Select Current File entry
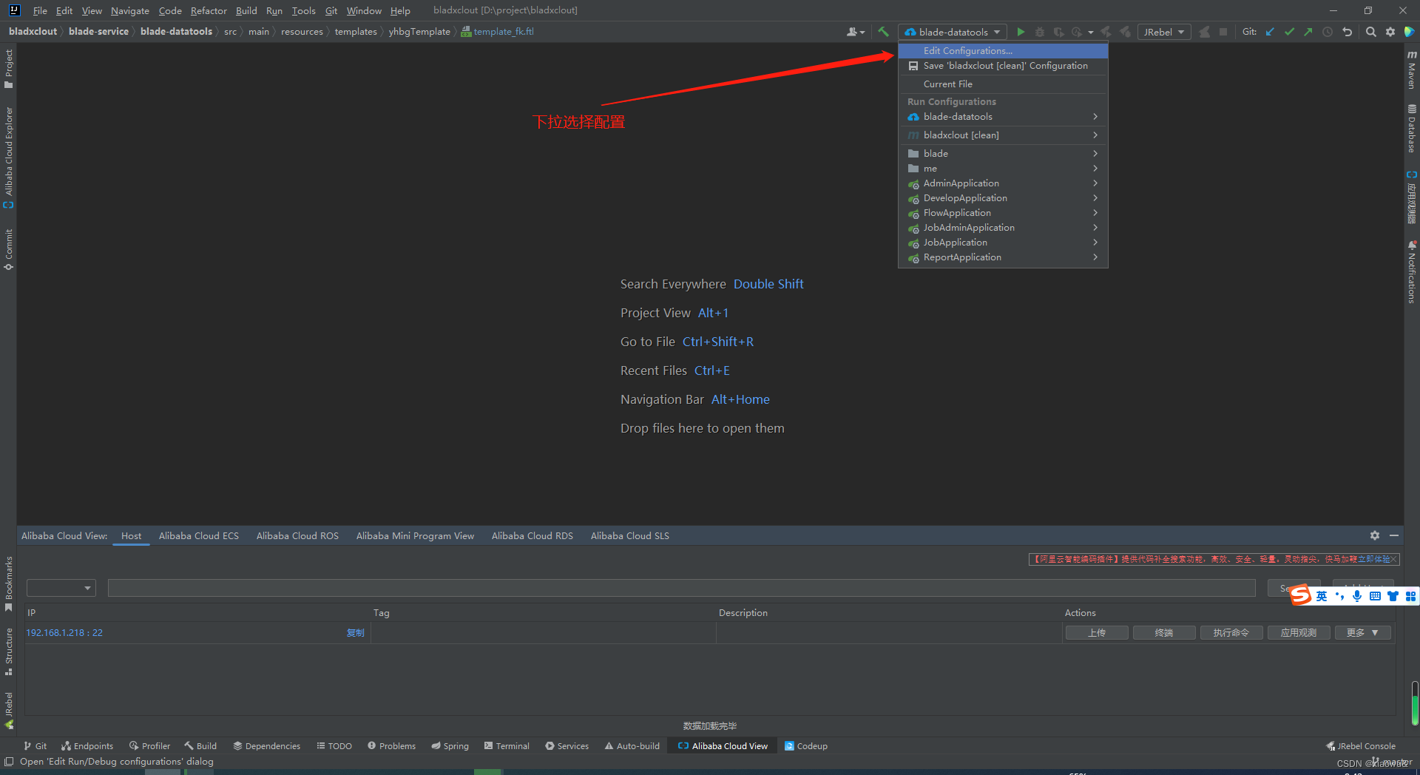Image resolution: width=1420 pixels, height=775 pixels. (x=1003, y=84)
